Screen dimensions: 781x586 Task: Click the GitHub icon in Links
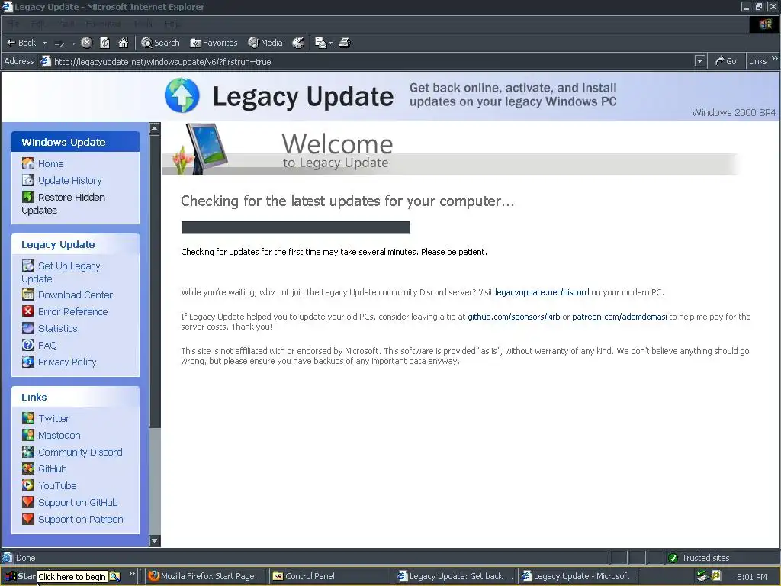point(28,468)
